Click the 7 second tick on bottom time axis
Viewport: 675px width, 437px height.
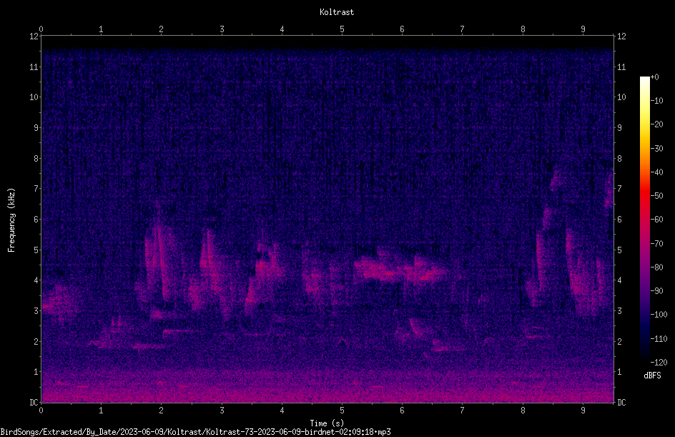pyautogui.click(x=463, y=411)
